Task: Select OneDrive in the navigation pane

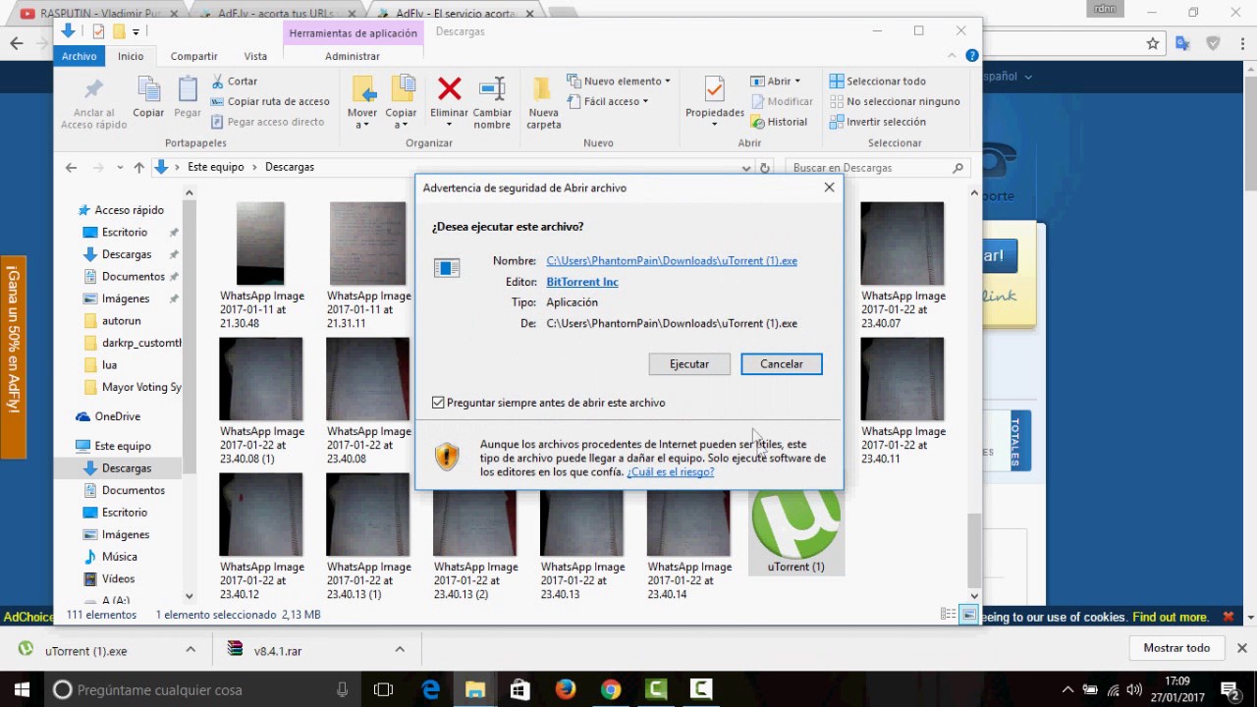Action: 118,416
